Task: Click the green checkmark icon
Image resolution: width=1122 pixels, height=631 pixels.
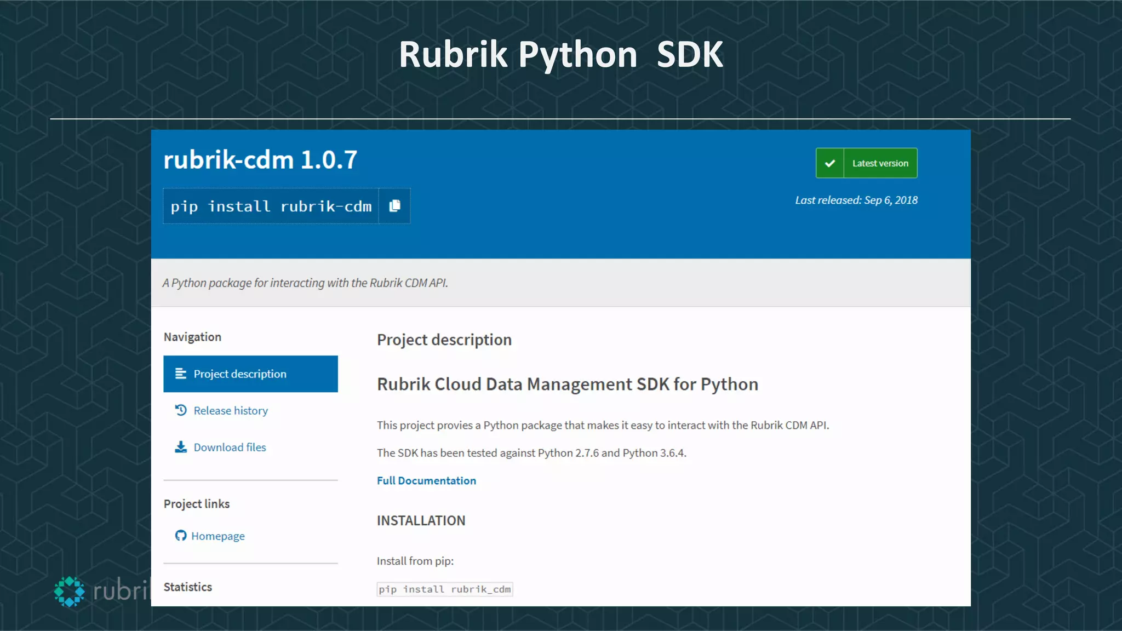Action: 830,163
